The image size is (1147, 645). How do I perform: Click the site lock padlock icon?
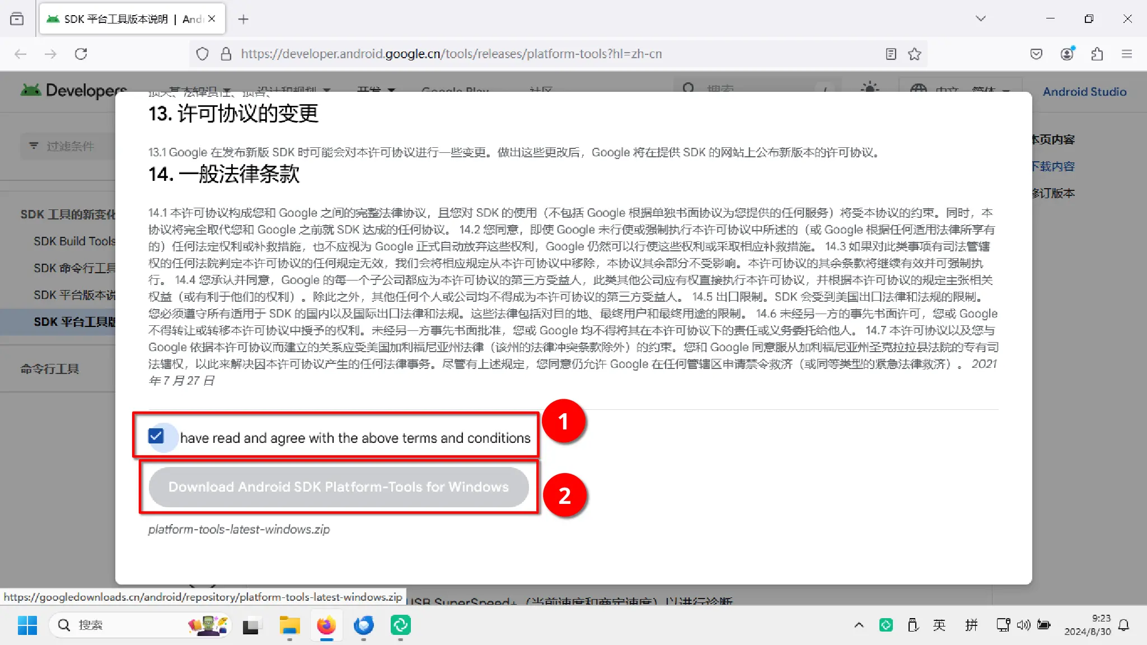pos(226,54)
